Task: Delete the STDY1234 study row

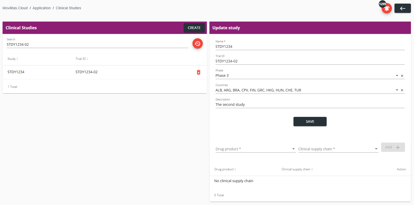Action: (x=198, y=72)
